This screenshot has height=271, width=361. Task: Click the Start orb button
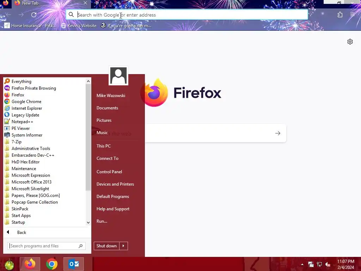[x=9, y=264]
